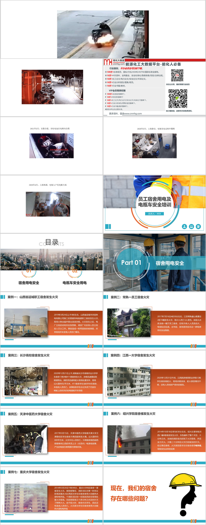The height and width of the screenshot is (525, 206).
Task: Click the 宿舍用电安全 banner beside Part 01
Action: tap(170, 263)
